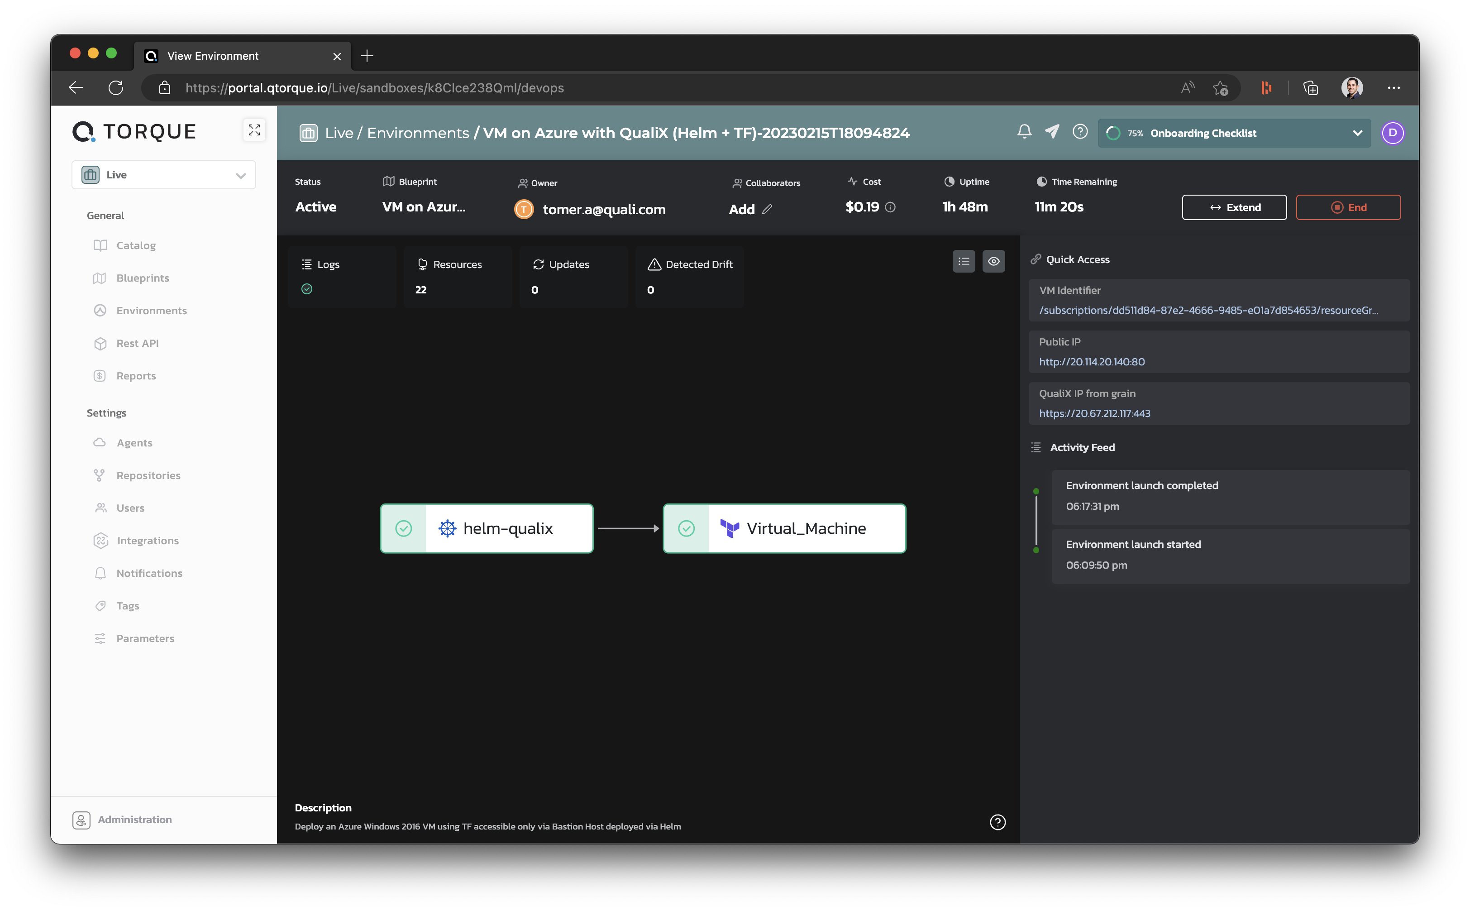The height and width of the screenshot is (911, 1470).
Task: Add page to favorites star icon
Action: pyautogui.click(x=1221, y=88)
